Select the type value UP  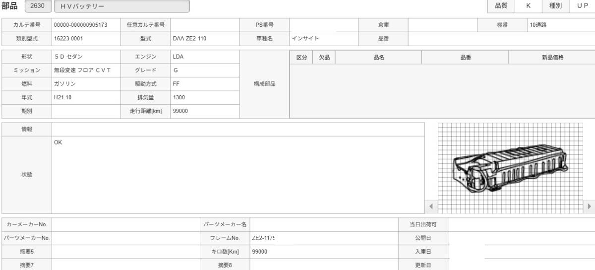pos(582,5)
